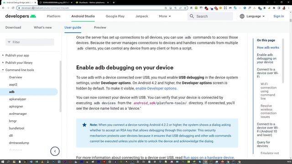Switch to the Preview tab

click(100, 27)
